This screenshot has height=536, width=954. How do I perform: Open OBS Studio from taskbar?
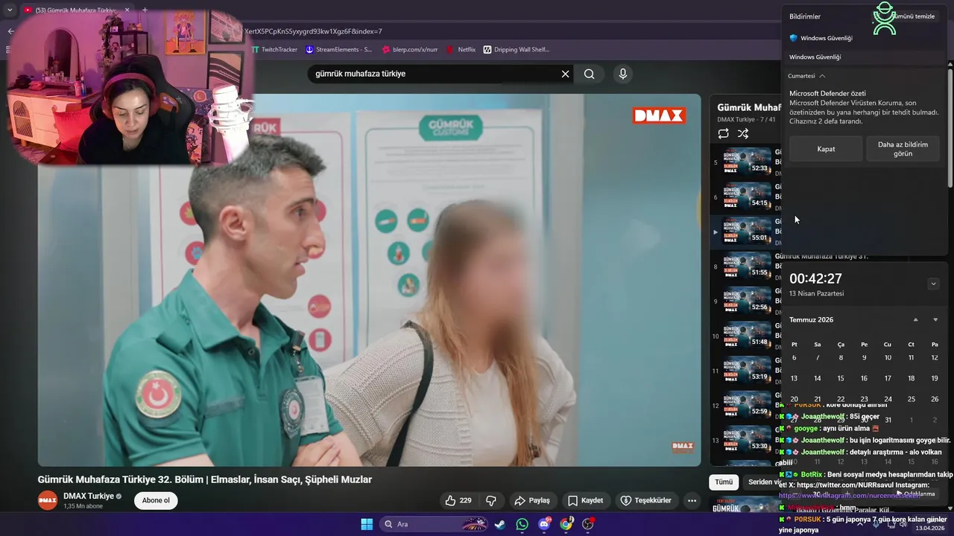pos(588,524)
